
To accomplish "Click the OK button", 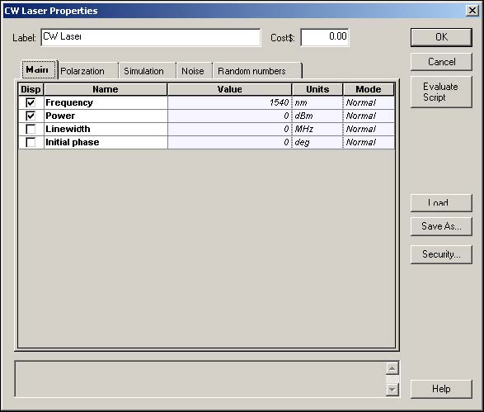I will pos(441,37).
